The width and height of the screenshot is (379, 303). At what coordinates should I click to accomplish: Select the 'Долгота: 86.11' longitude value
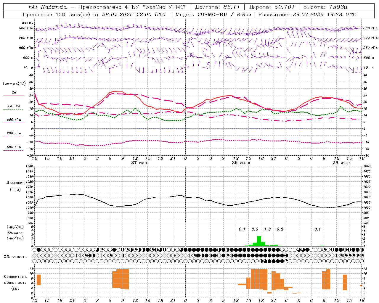[x=218, y=7]
